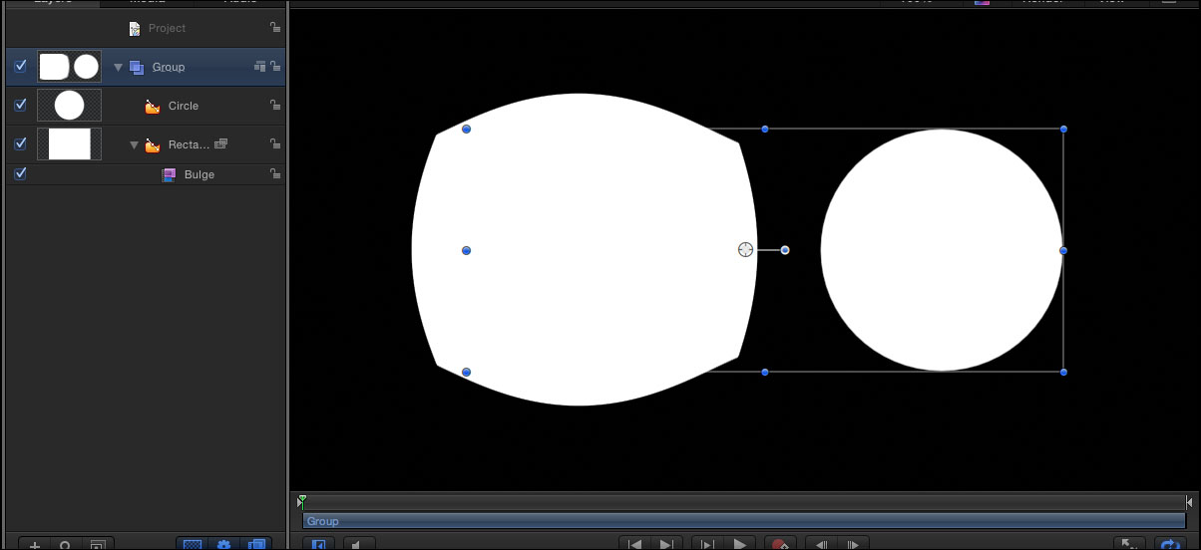Hide the Rectangle layer via its checkbox
Image resolution: width=1201 pixels, height=550 pixels.
21,143
